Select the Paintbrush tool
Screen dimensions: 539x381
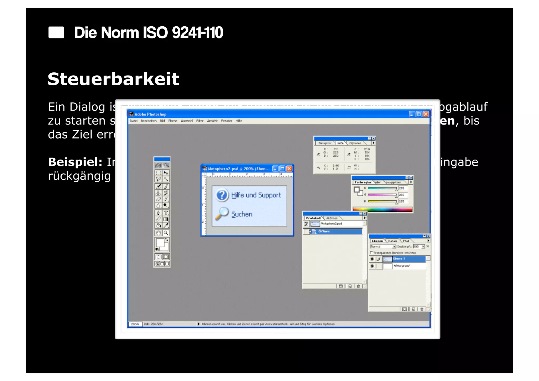[166, 187]
